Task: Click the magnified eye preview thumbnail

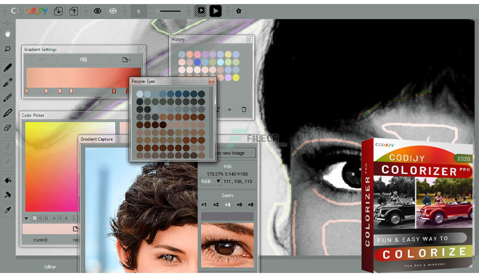Action: (227, 245)
